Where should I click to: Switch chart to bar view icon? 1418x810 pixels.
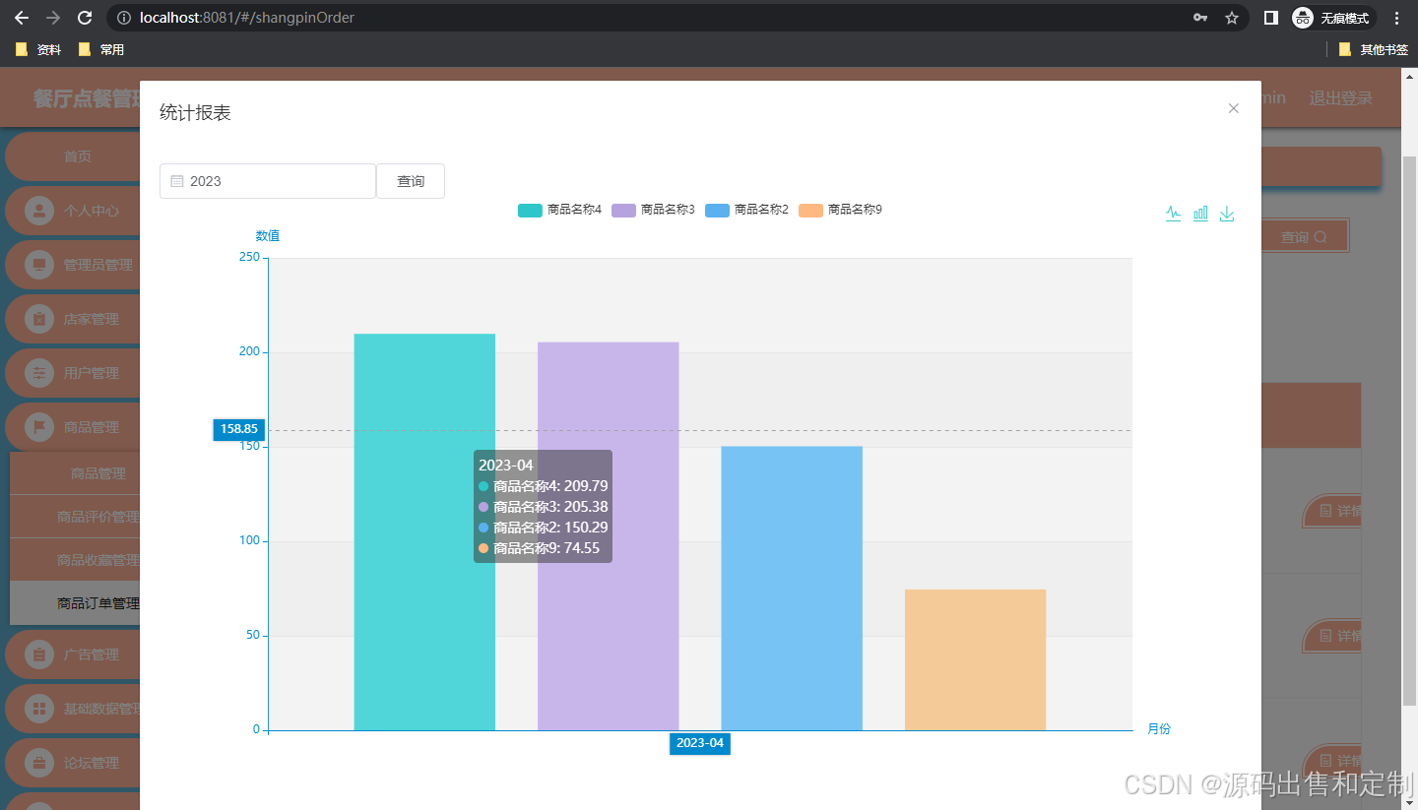[x=1200, y=214]
